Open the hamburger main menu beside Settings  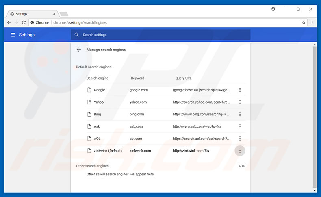coord(13,35)
